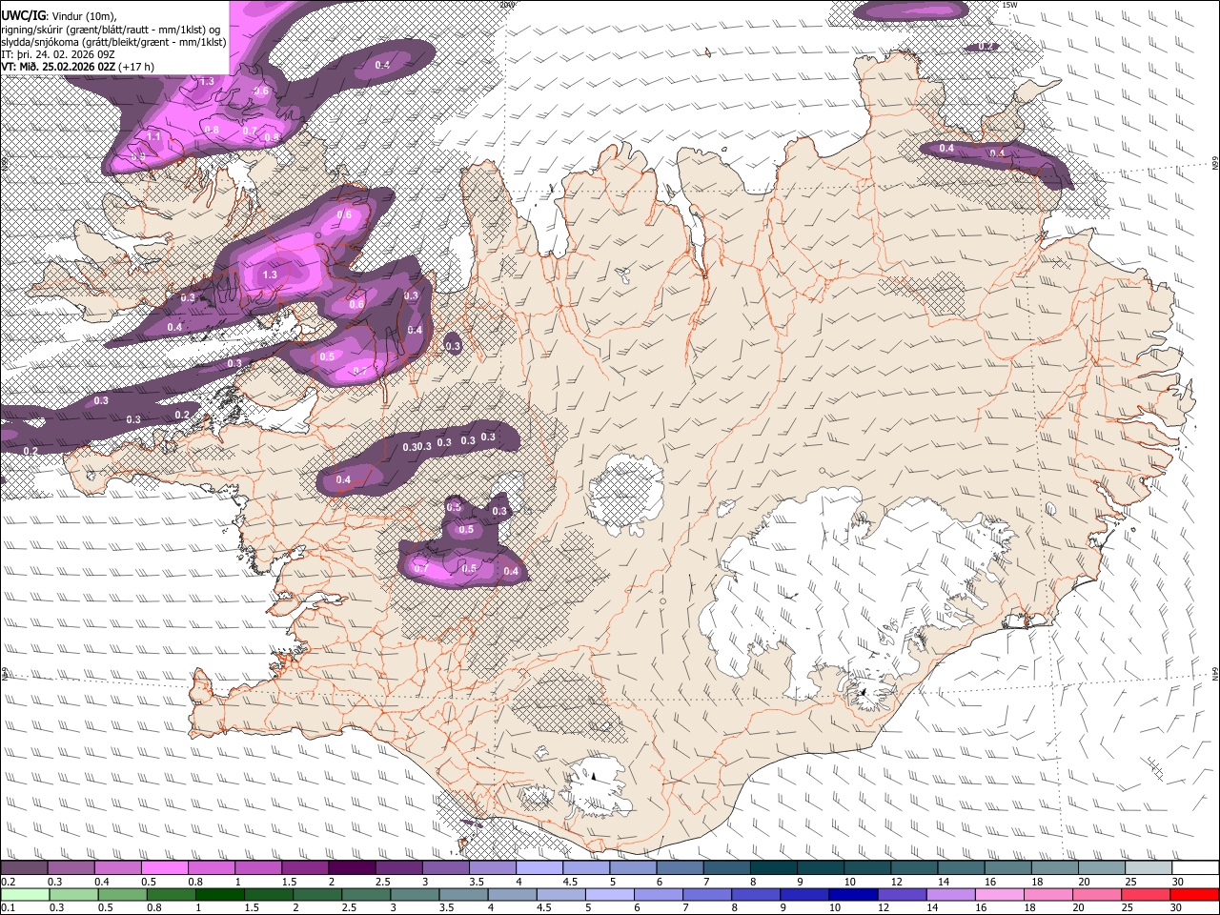The width and height of the screenshot is (1220, 915).
Task: Click the '25' label on the lower legend
Action: pyautogui.click(x=1128, y=908)
